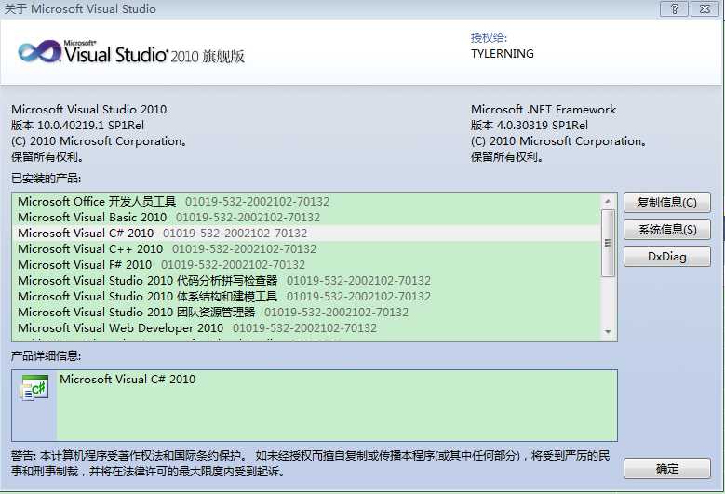Image resolution: width=725 pixels, height=494 pixels.
Task: Click the 复制信息(C) button
Action: (666, 203)
